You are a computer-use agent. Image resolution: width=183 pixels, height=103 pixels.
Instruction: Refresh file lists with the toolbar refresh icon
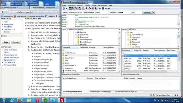(83, 9)
